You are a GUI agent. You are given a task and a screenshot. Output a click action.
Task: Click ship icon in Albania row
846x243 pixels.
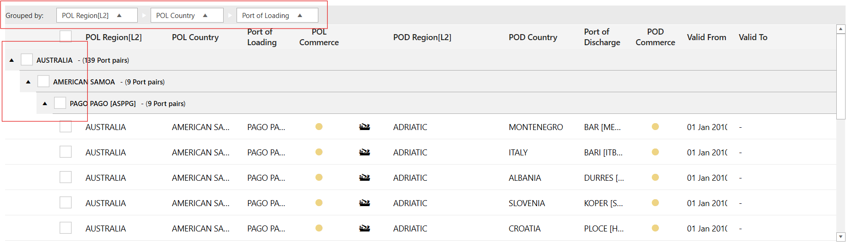point(365,178)
